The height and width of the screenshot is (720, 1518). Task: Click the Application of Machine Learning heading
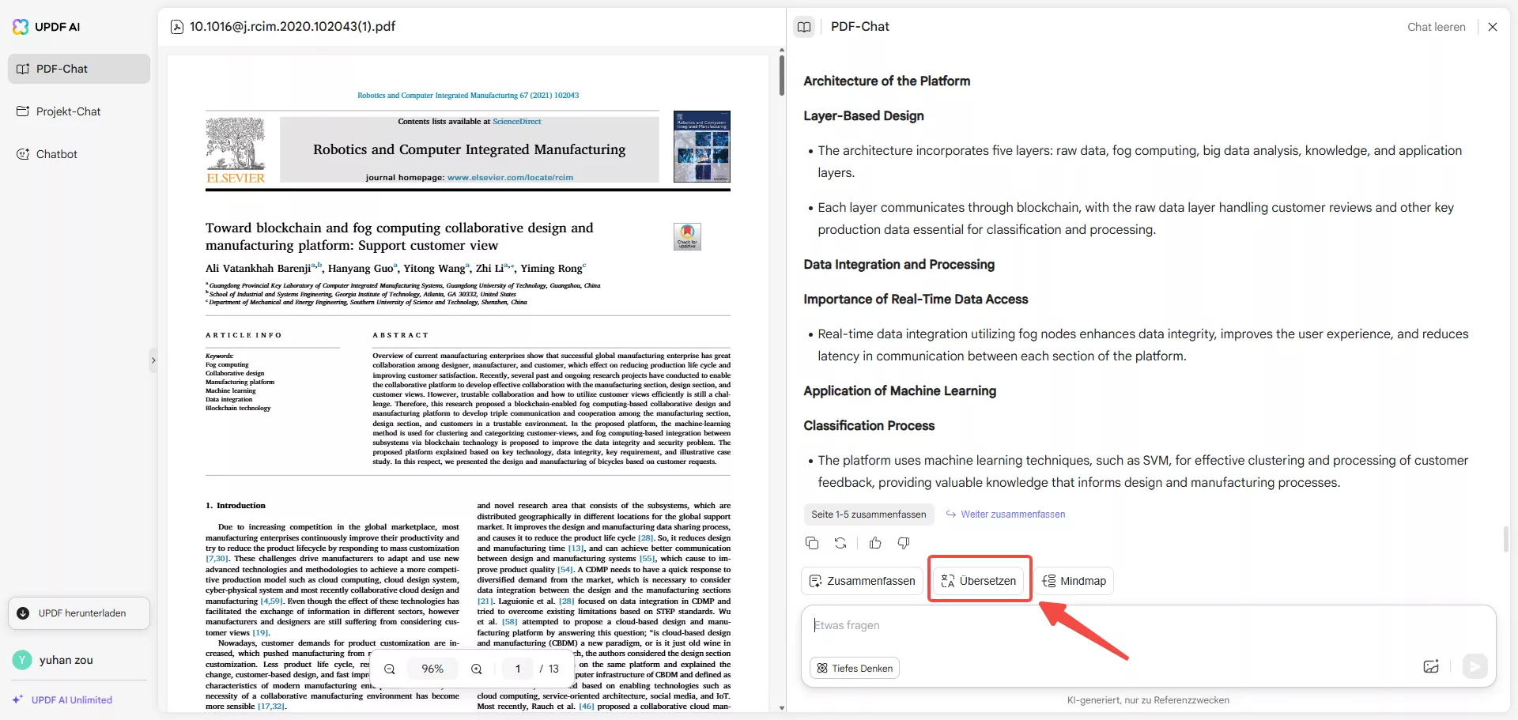pos(900,390)
